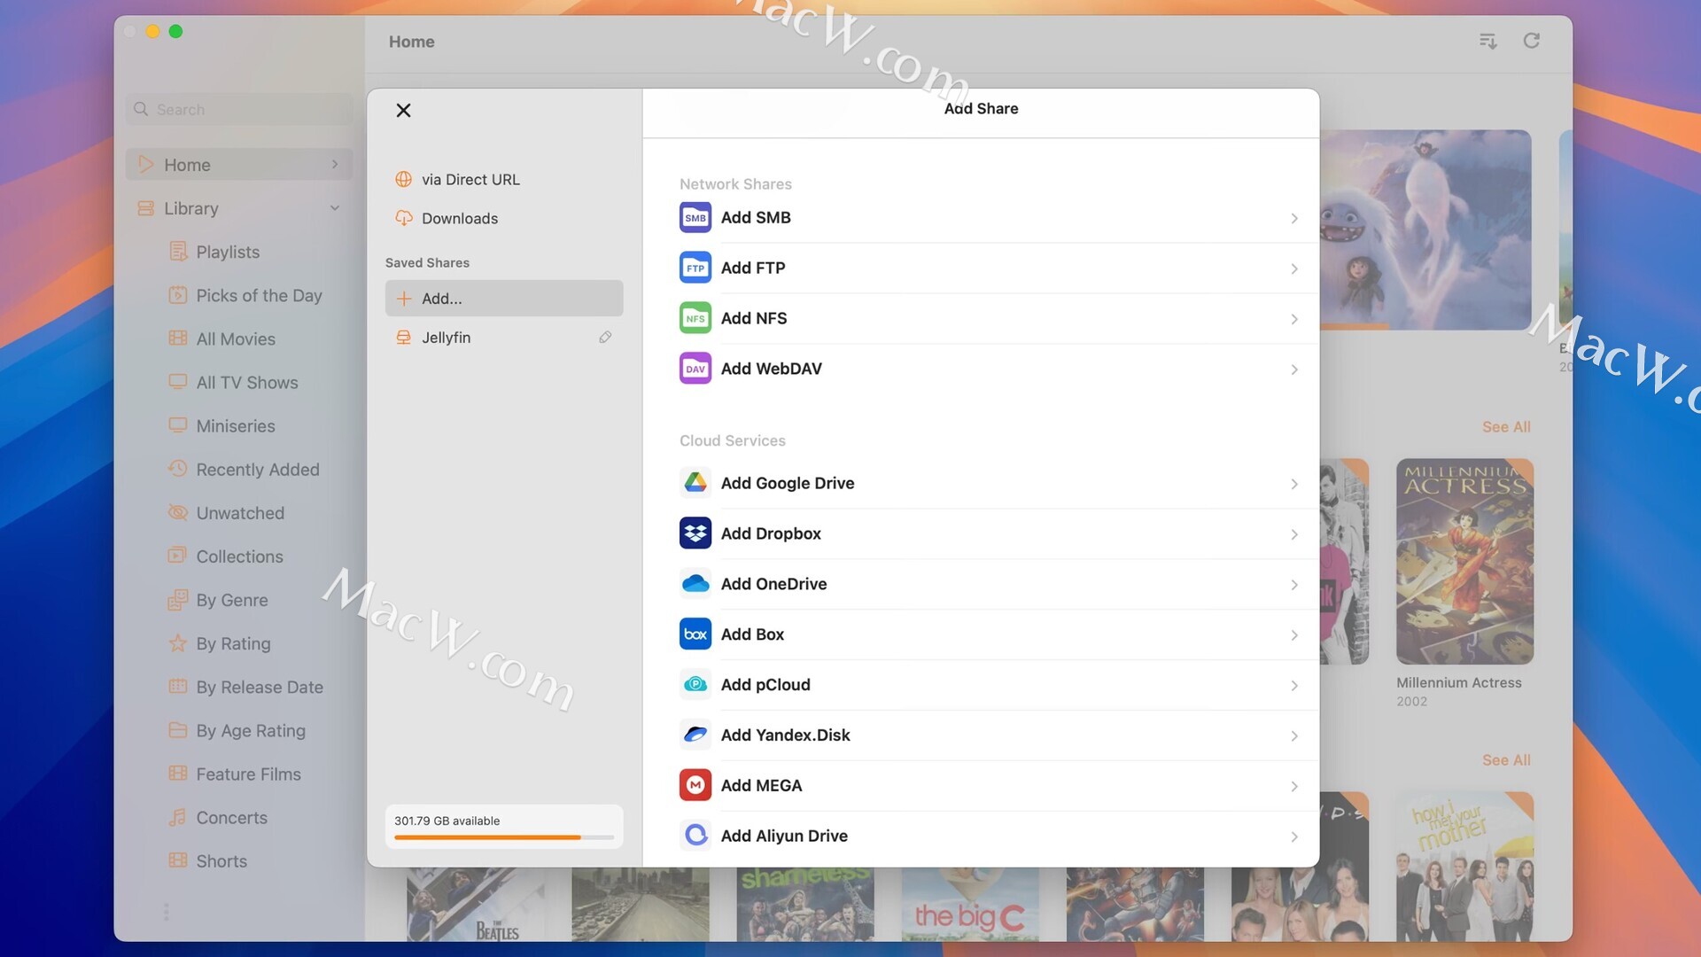Viewport: 1701px width, 957px height.
Task: Select Add... under Saved Shares
Action: click(x=503, y=299)
